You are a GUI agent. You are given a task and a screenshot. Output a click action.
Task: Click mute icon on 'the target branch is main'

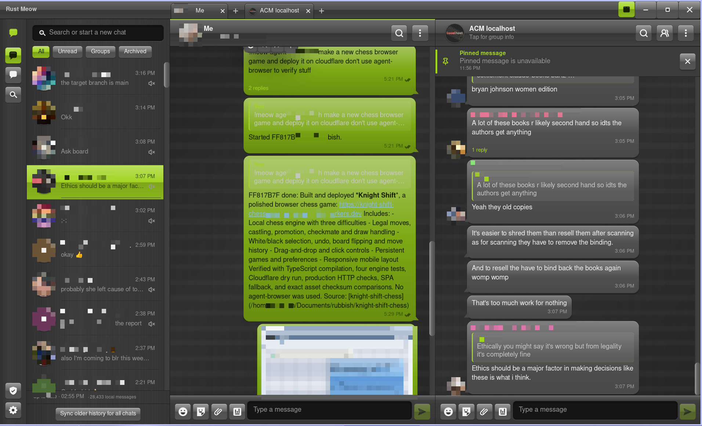coord(152,83)
